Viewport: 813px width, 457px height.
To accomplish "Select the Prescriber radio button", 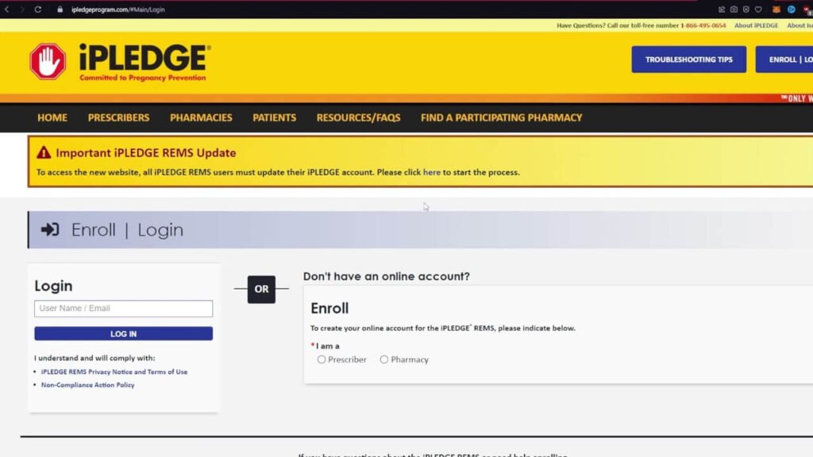I will coord(321,359).
